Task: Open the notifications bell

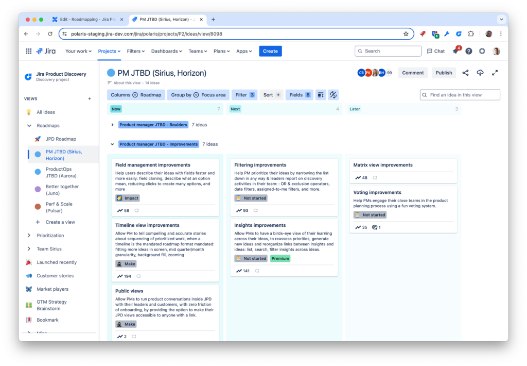Action: 455,51
